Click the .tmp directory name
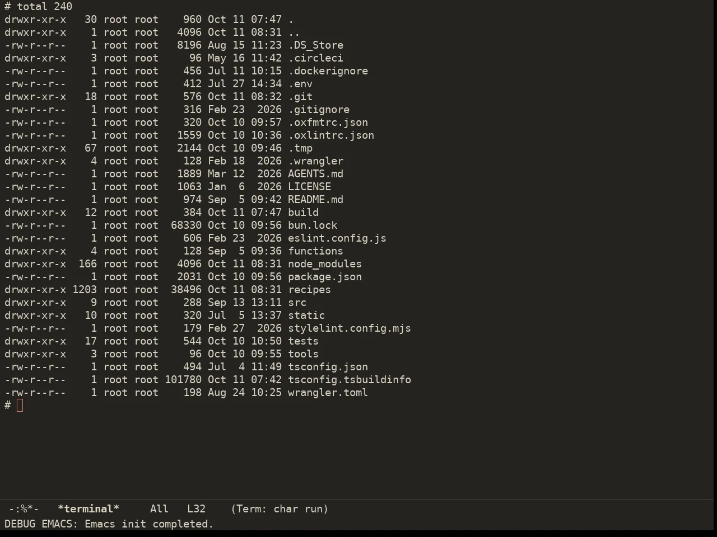The height and width of the screenshot is (537, 717). coord(300,148)
